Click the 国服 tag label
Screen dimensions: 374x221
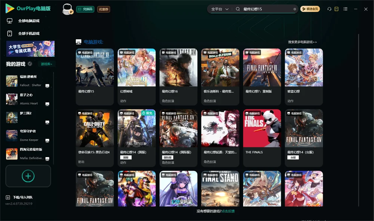pos(126,158)
